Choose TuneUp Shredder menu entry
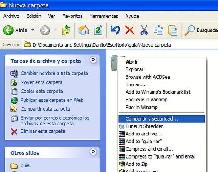 (x=162, y=126)
